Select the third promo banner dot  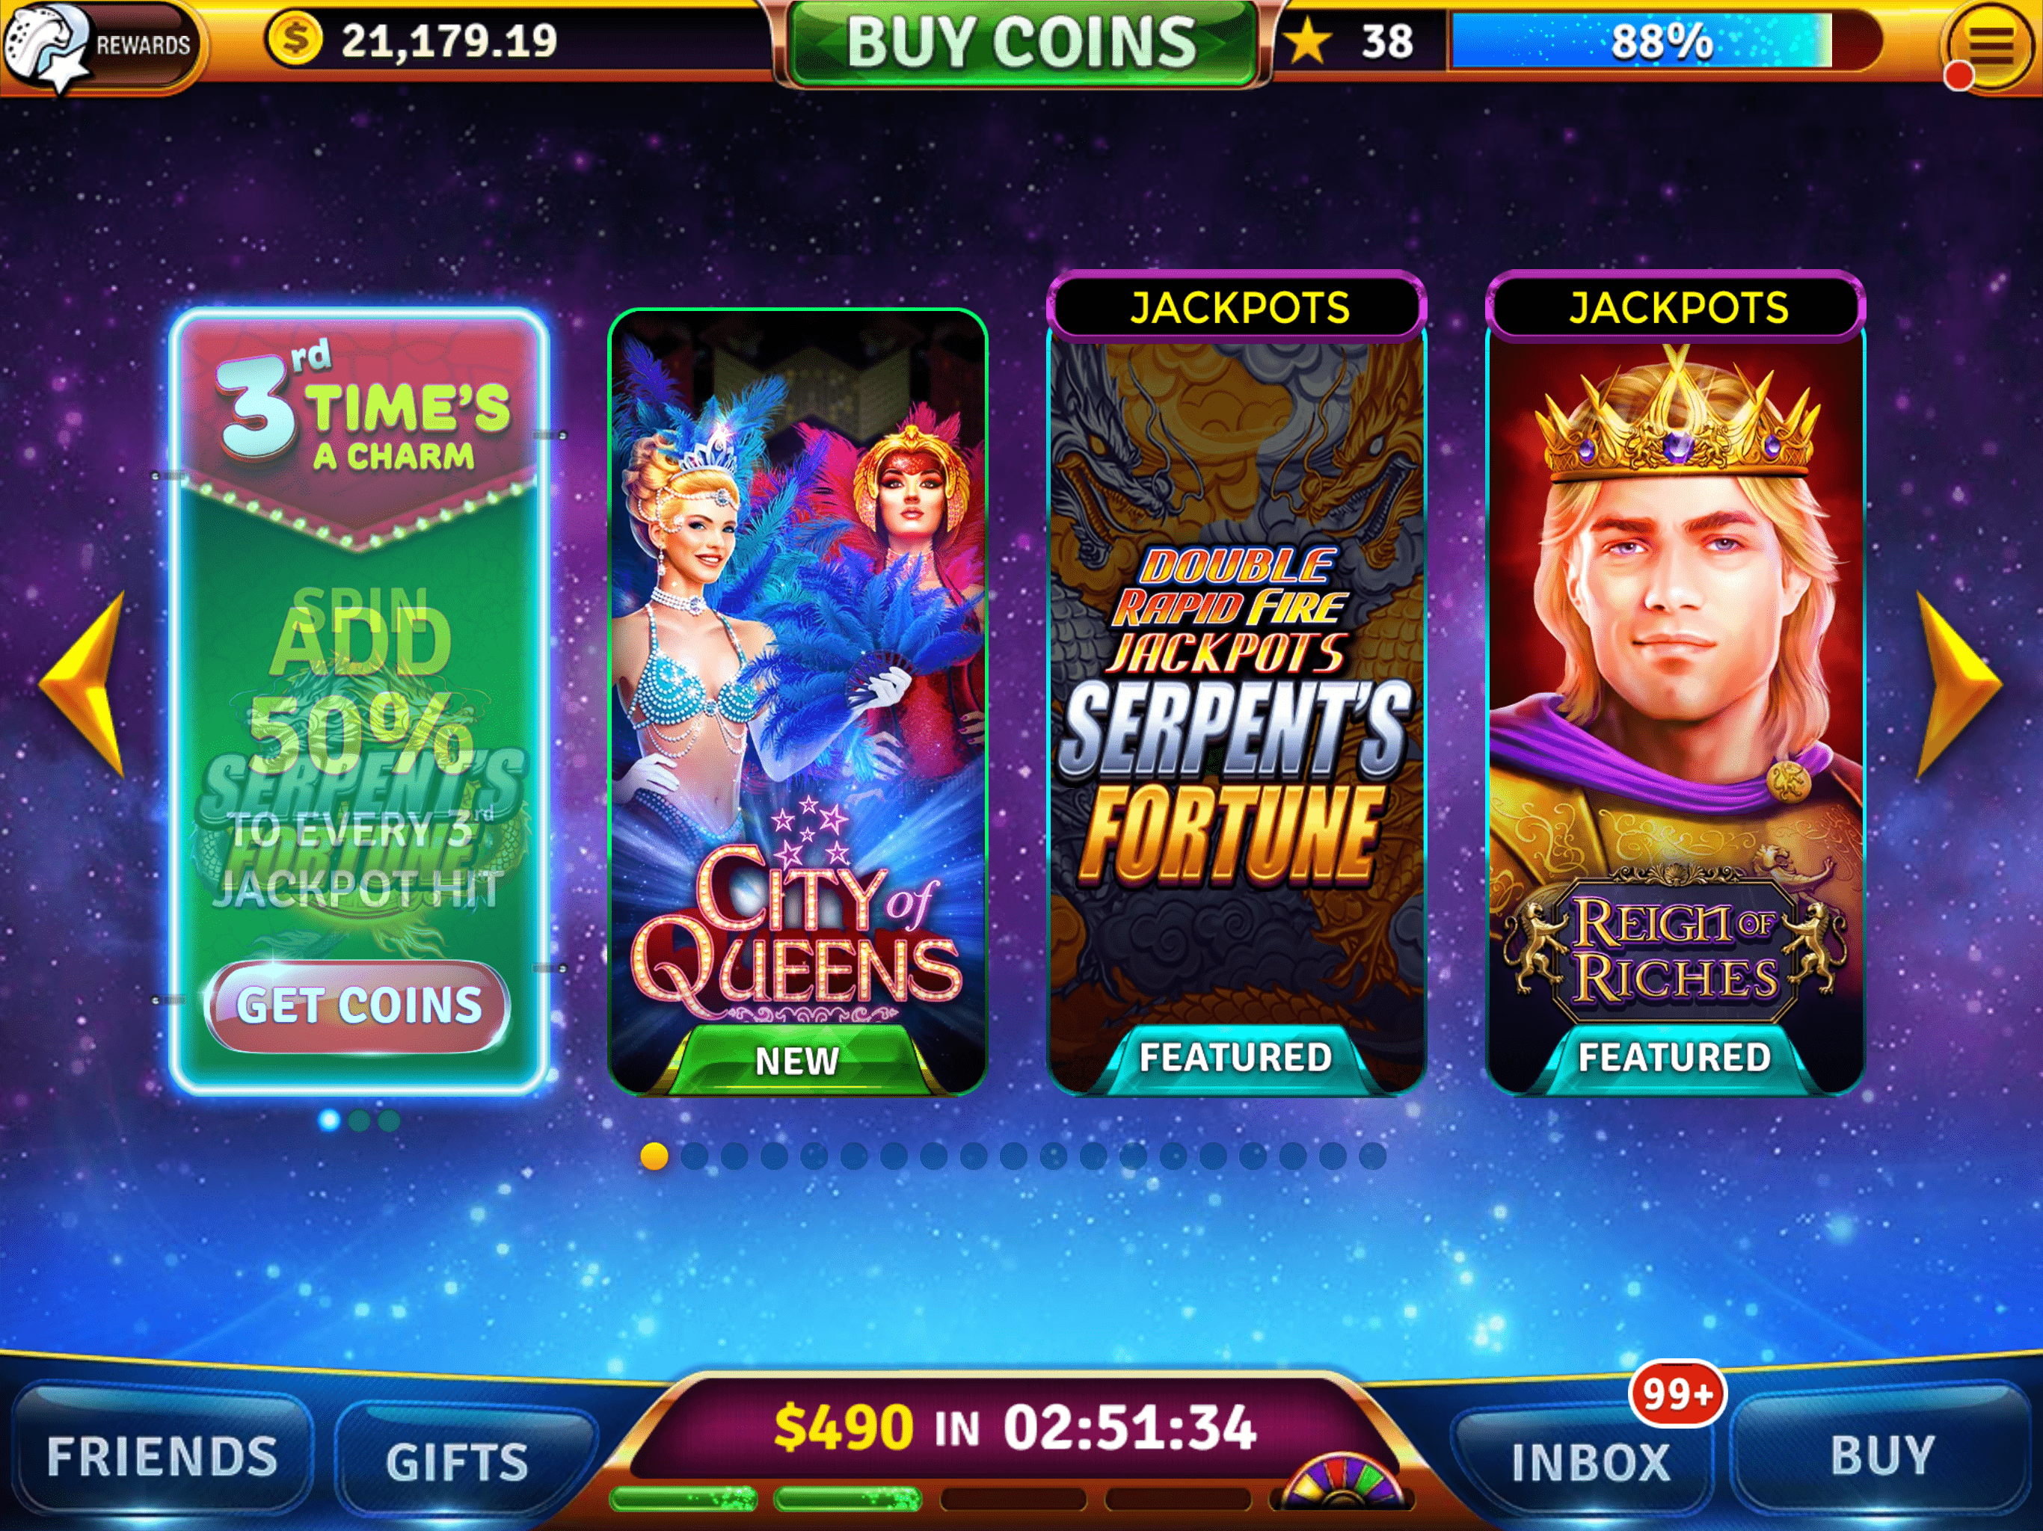[389, 1120]
